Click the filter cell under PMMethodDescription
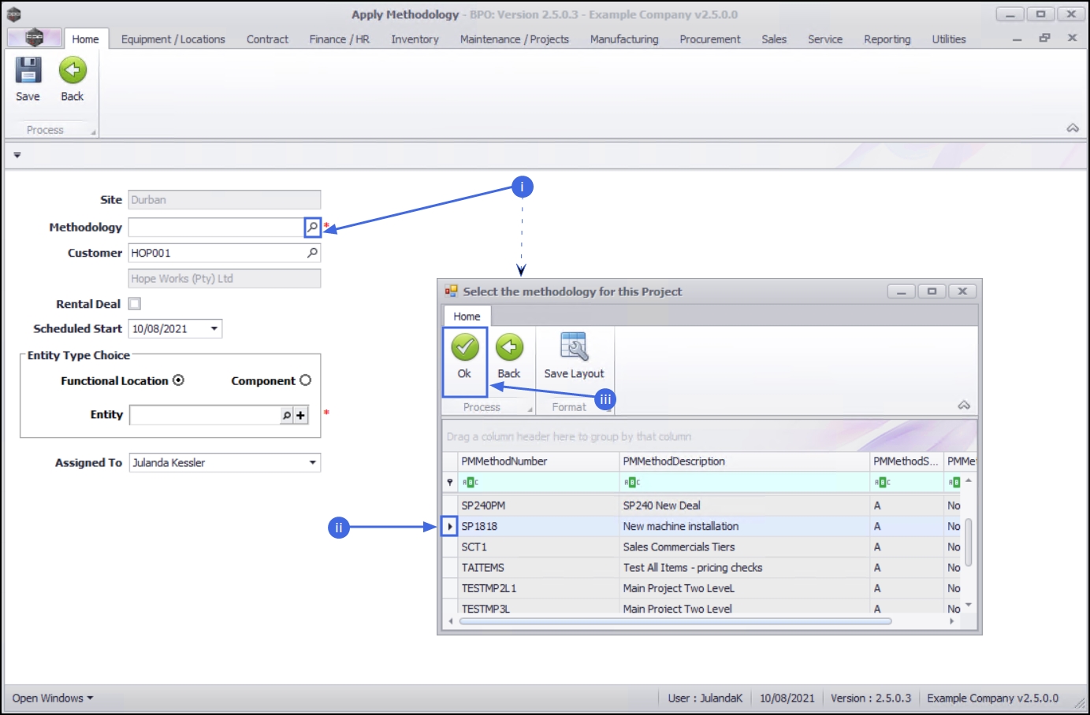The image size is (1090, 715). (x=745, y=482)
